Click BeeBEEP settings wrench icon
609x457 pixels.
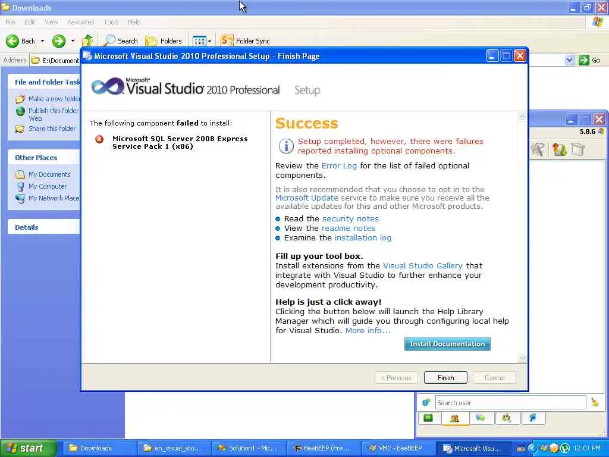pos(537,149)
